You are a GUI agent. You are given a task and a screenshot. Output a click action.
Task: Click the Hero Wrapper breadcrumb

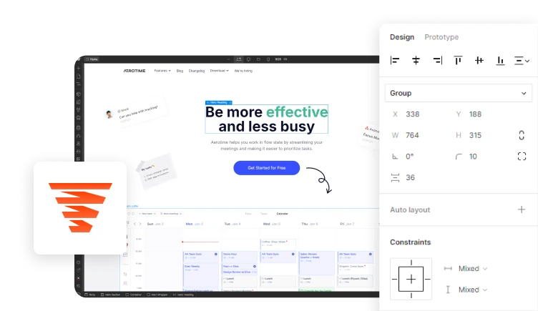click(157, 295)
